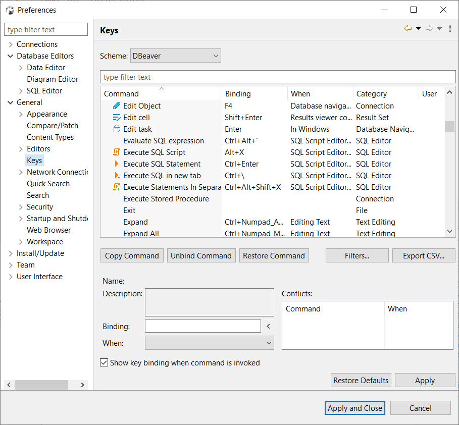Viewport: 459px width, 425px height.
Task: Click the table scroll down arrow
Action: pos(449,231)
